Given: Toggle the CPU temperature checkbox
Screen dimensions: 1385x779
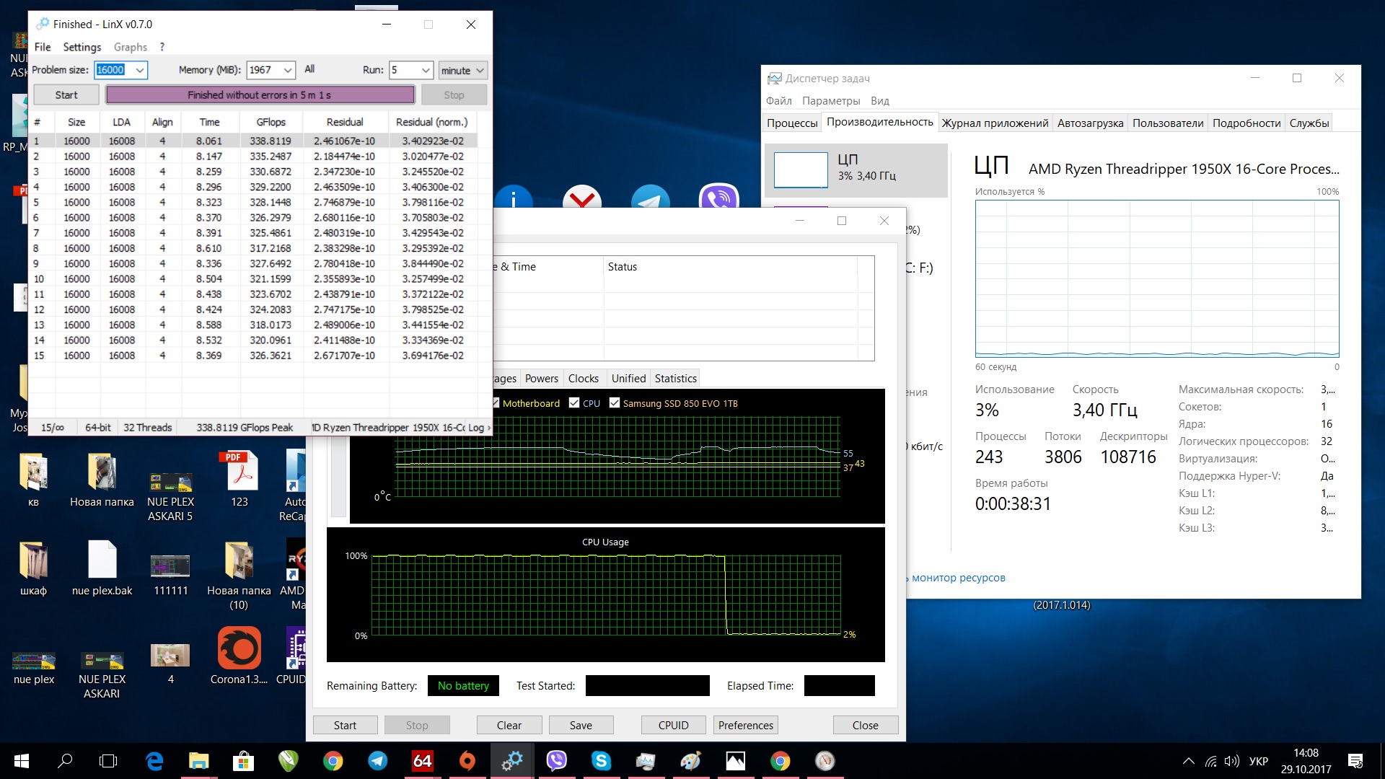Looking at the screenshot, I should coord(574,403).
